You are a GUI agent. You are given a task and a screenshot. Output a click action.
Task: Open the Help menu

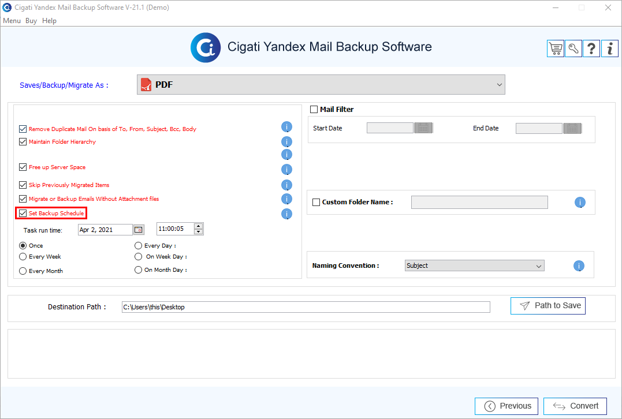point(49,21)
